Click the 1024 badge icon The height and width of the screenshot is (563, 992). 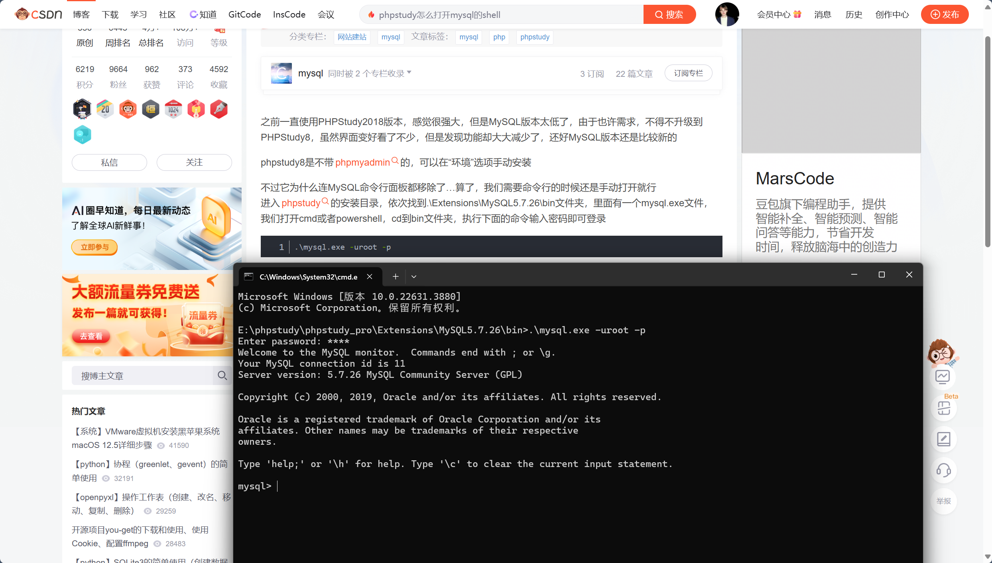pyautogui.click(x=173, y=109)
